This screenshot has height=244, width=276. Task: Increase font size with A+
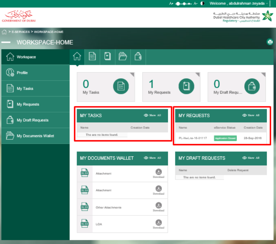(171, 4)
